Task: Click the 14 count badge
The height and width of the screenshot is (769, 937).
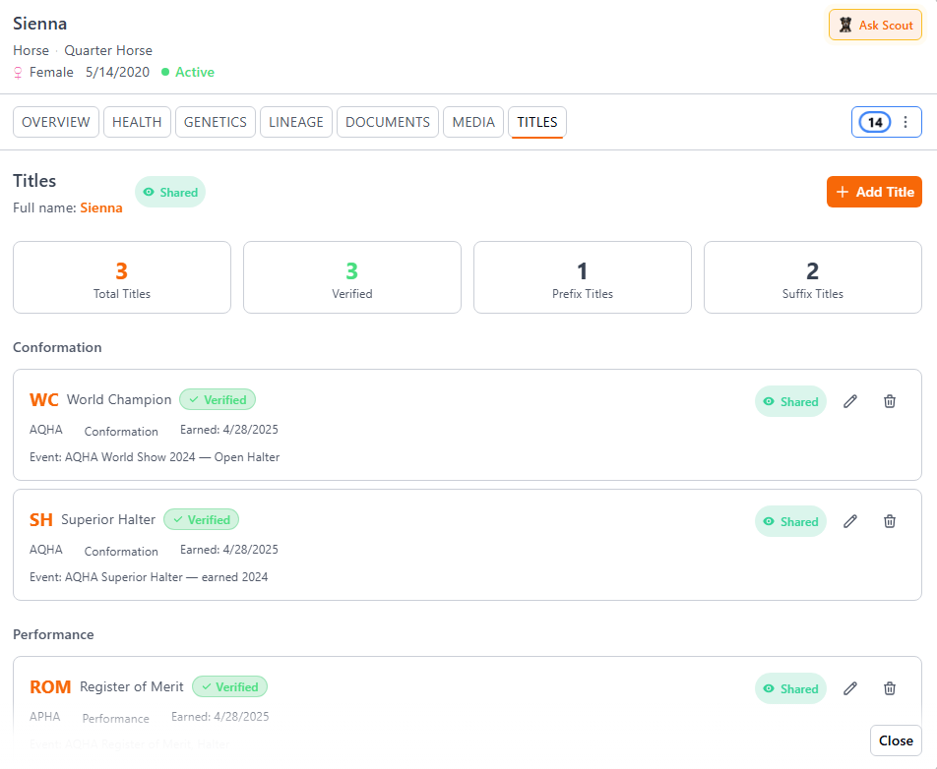Action: pos(875,122)
